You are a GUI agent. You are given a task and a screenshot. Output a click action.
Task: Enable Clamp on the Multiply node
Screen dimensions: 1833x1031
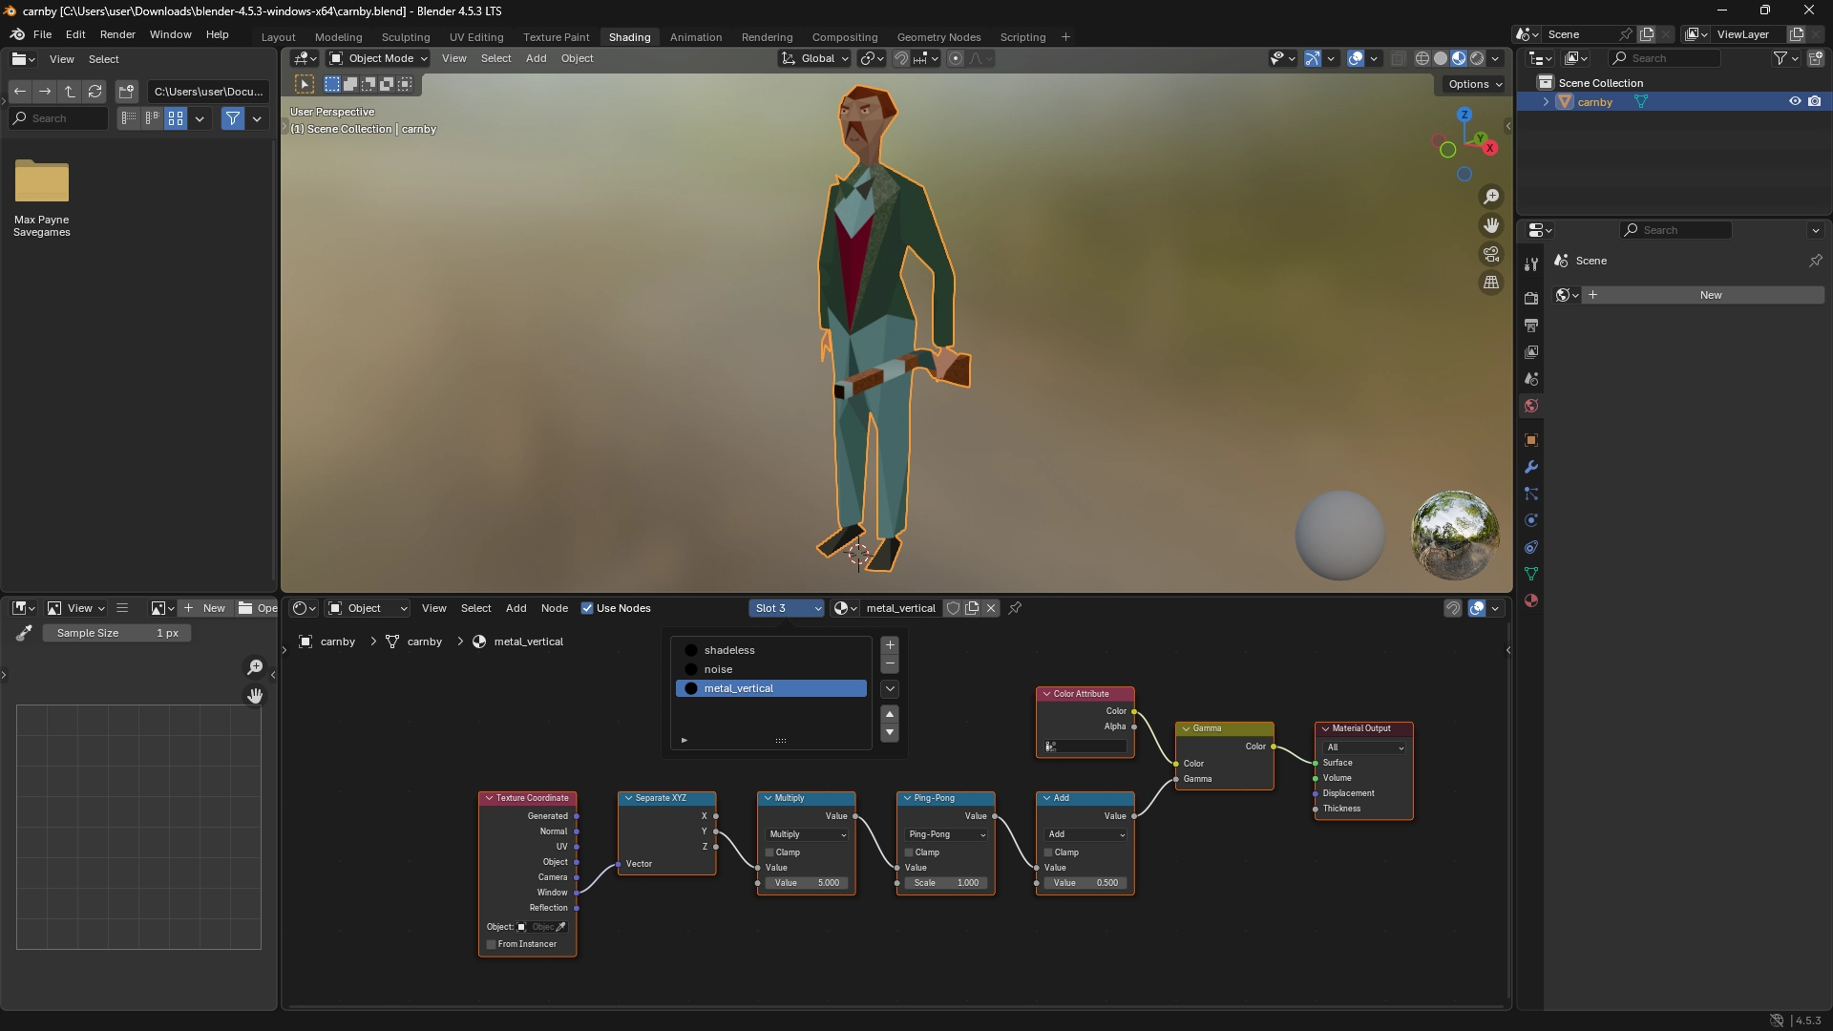[769, 852]
